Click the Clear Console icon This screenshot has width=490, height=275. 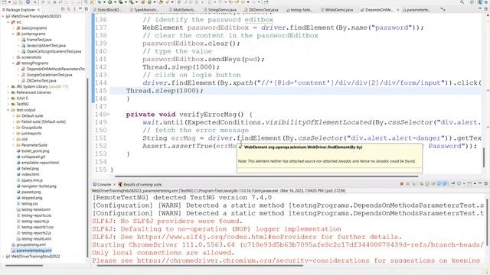[x=422, y=184]
